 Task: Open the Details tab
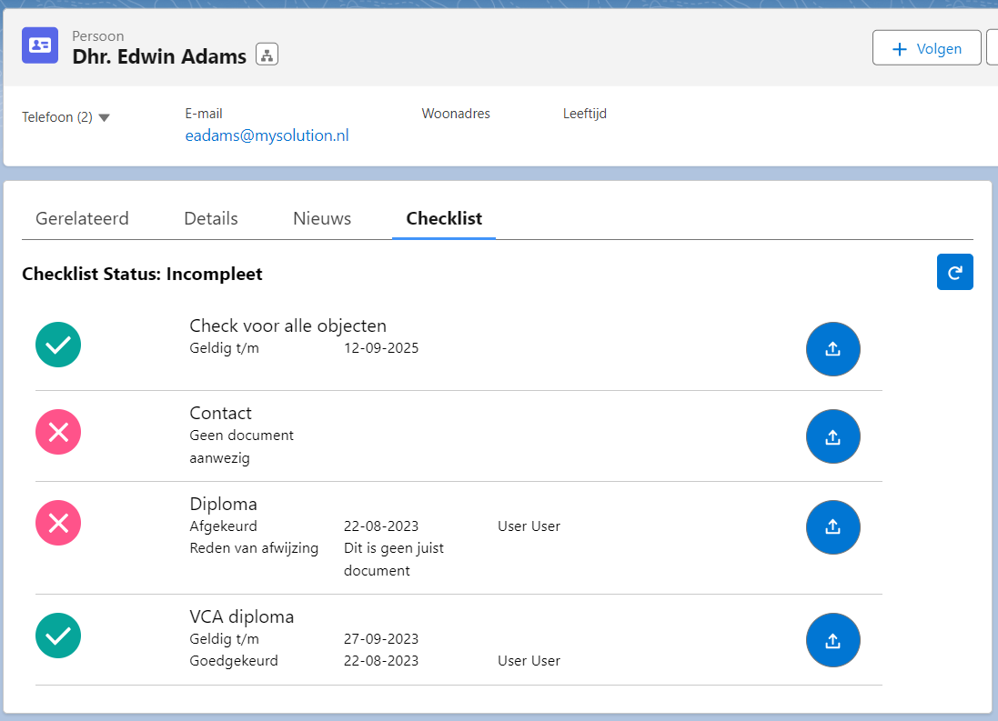tap(210, 218)
